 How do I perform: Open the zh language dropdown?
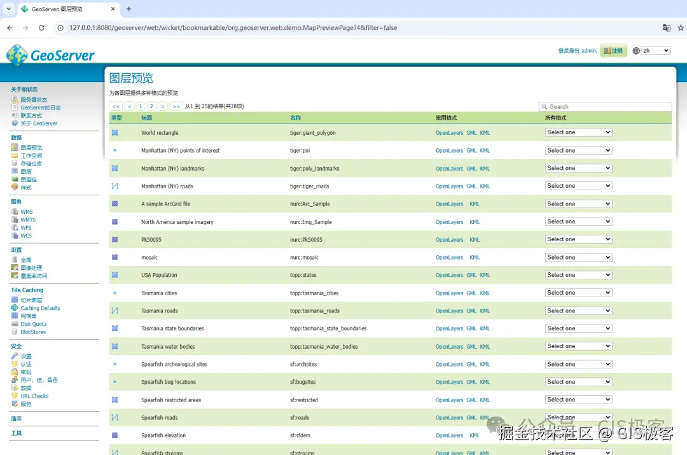[655, 51]
